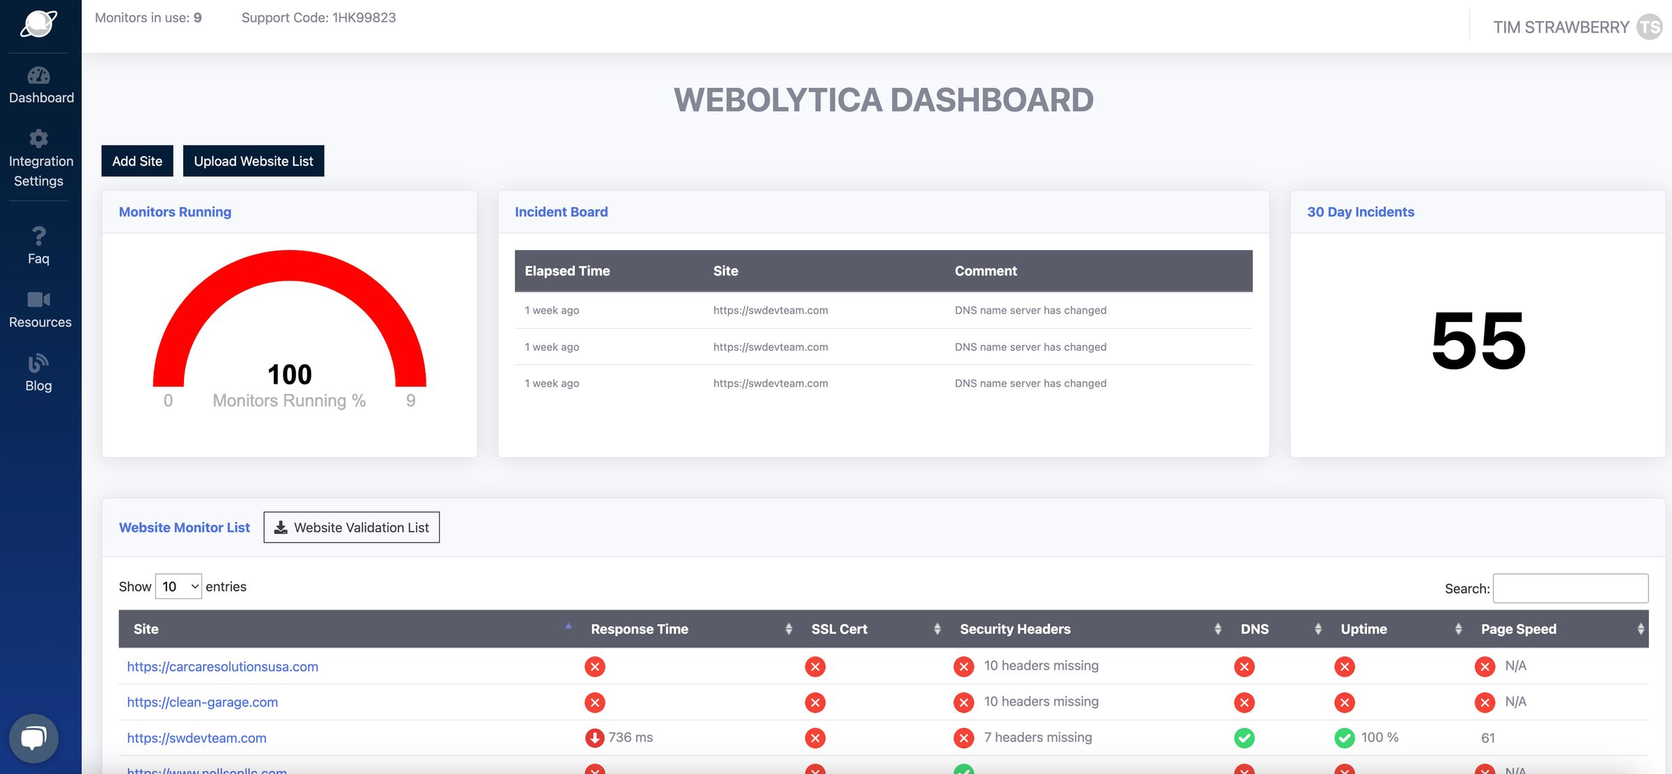Click the 736 ms response time value
This screenshot has width=1672, height=774.
point(630,737)
